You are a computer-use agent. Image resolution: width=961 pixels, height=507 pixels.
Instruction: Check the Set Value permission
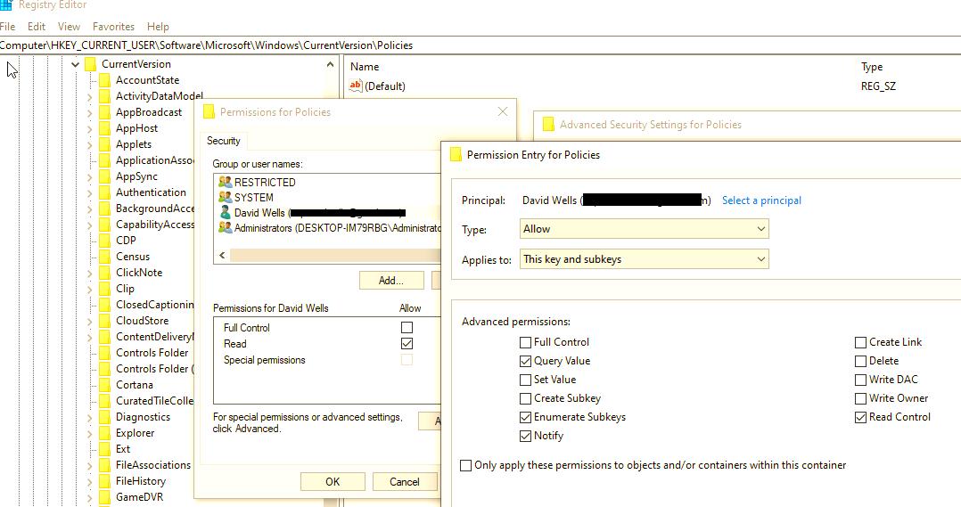click(x=525, y=380)
